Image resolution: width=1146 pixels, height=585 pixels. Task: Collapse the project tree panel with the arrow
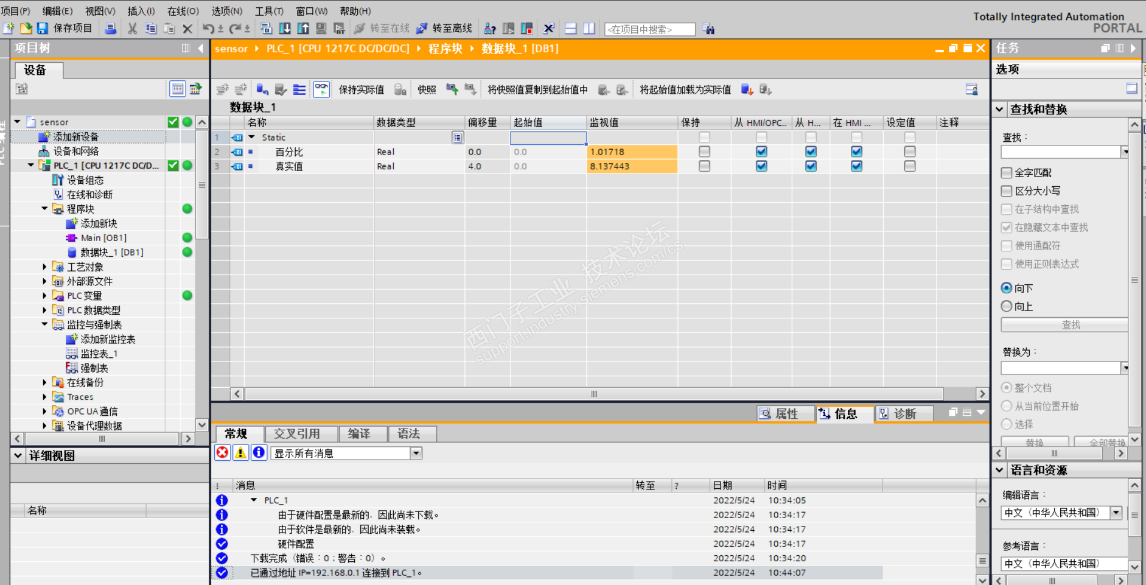coord(200,48)
